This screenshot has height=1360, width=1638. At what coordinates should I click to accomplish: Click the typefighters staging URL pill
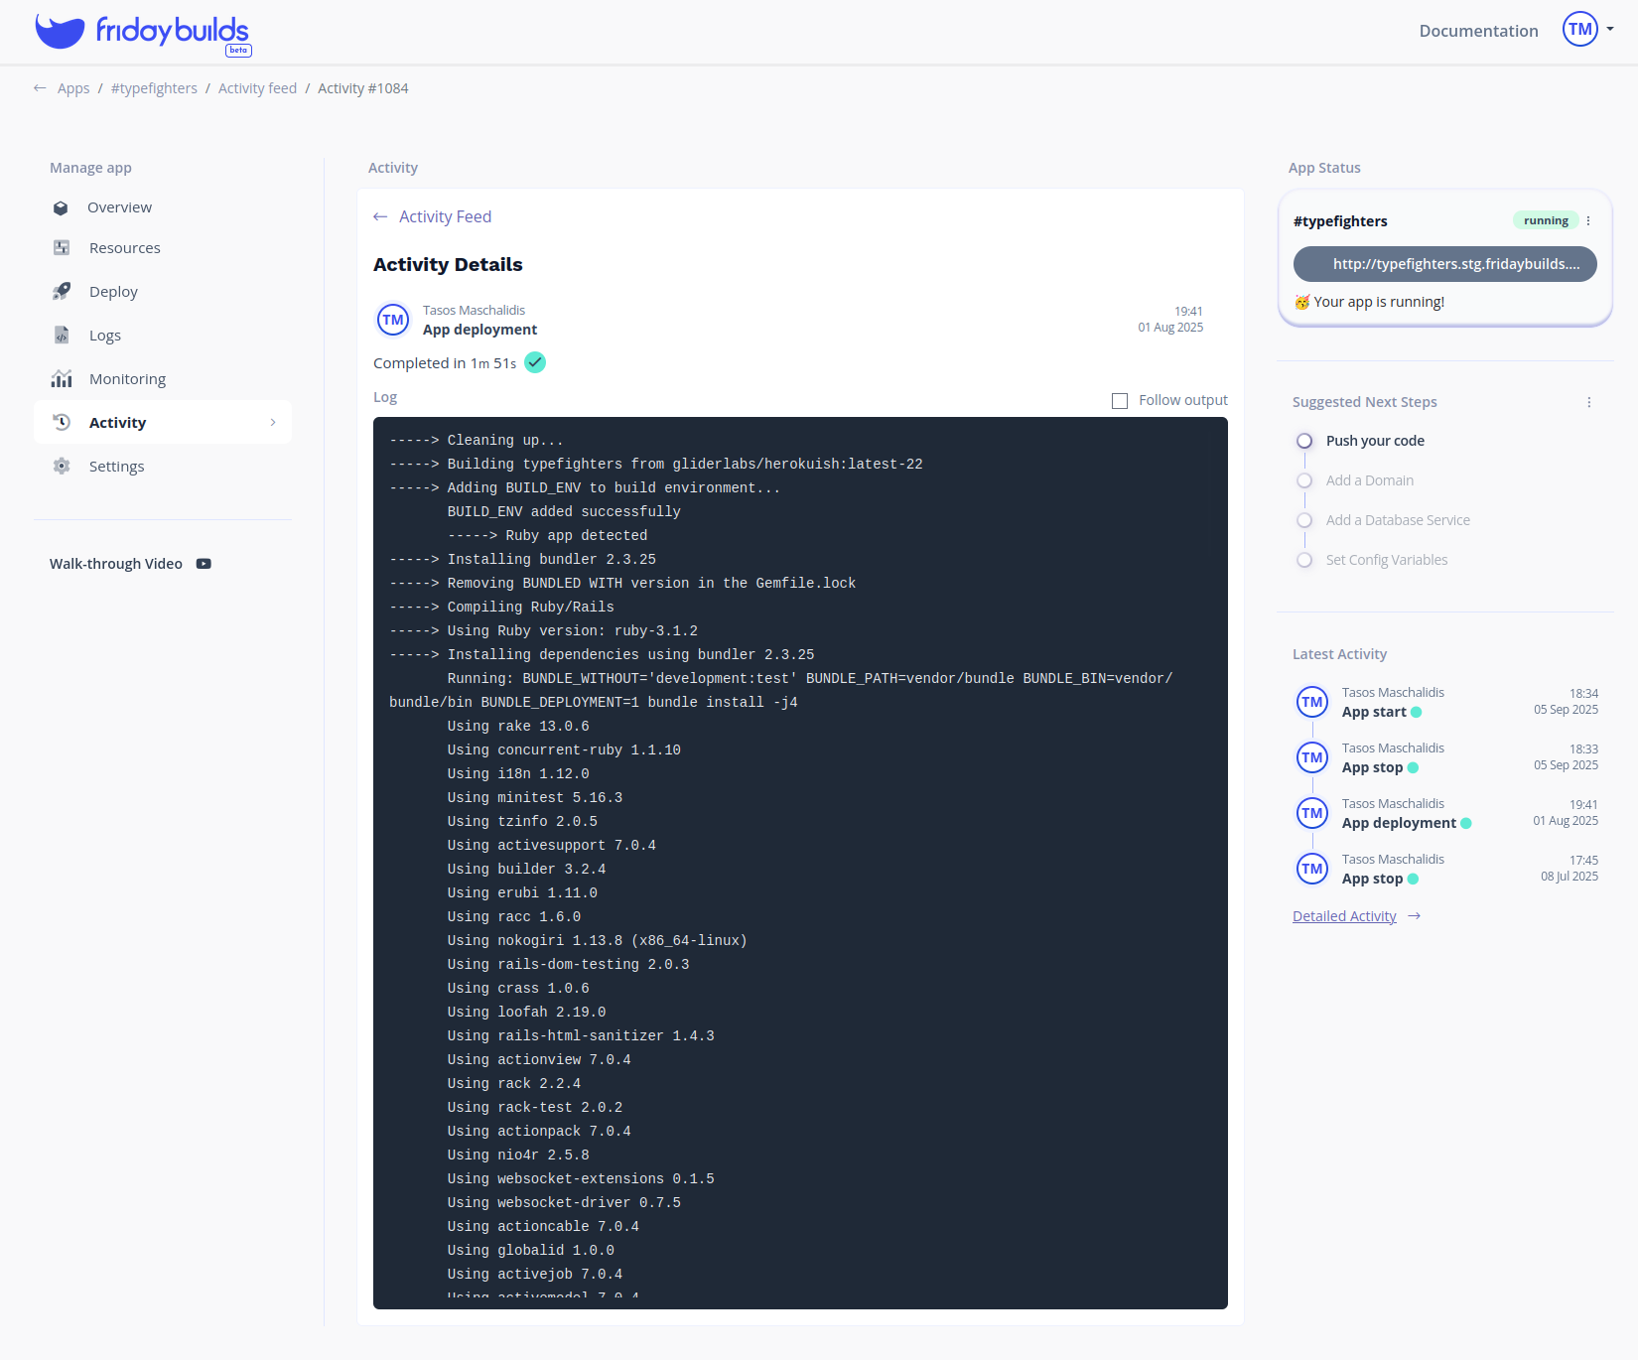click(1443, 264)
